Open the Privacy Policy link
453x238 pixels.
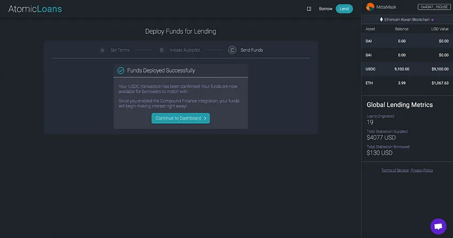point(422,170)
